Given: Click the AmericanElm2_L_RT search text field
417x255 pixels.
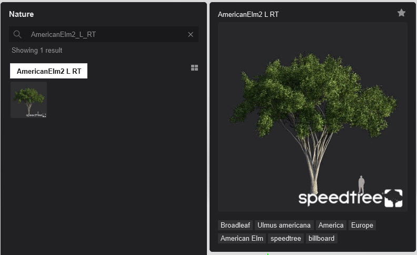Looking at the screenshot, I should click(105, 34).
